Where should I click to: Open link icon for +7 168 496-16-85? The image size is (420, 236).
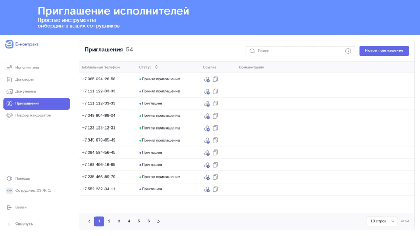(207, 165)
